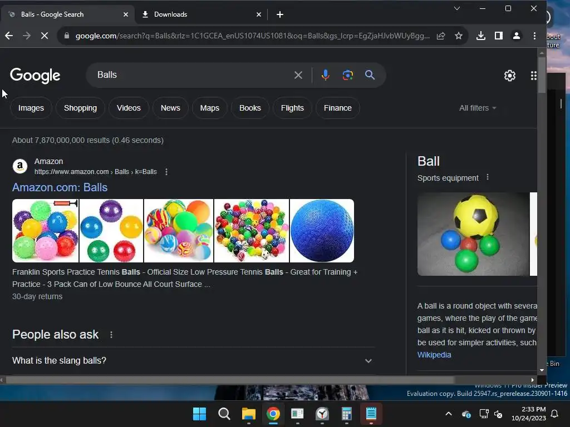Bookmark this tab with the star
The height and width of the screenshot is (427, 570).
459,36
